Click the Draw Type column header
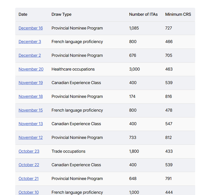The width and height of the screenshot is (207, 195). coord(62,14)
